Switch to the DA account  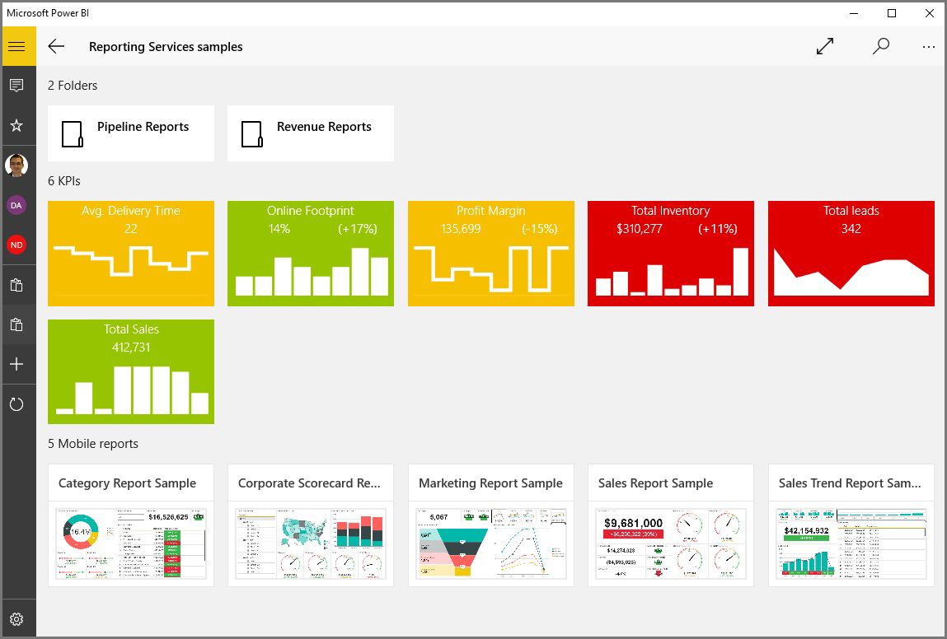[17, 205]
